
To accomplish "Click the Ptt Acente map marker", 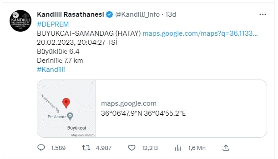I will pos(70,116).
